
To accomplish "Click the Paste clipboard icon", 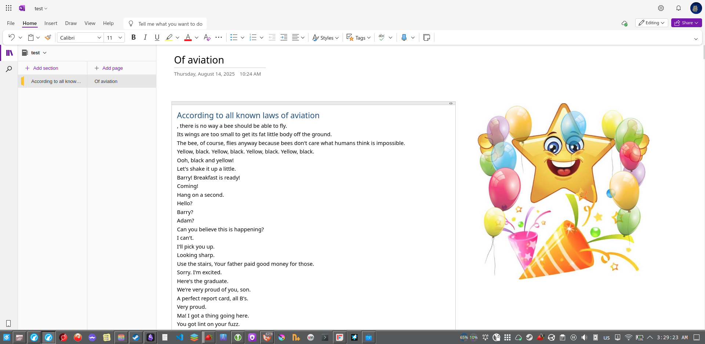I will (x=31, y=37).
